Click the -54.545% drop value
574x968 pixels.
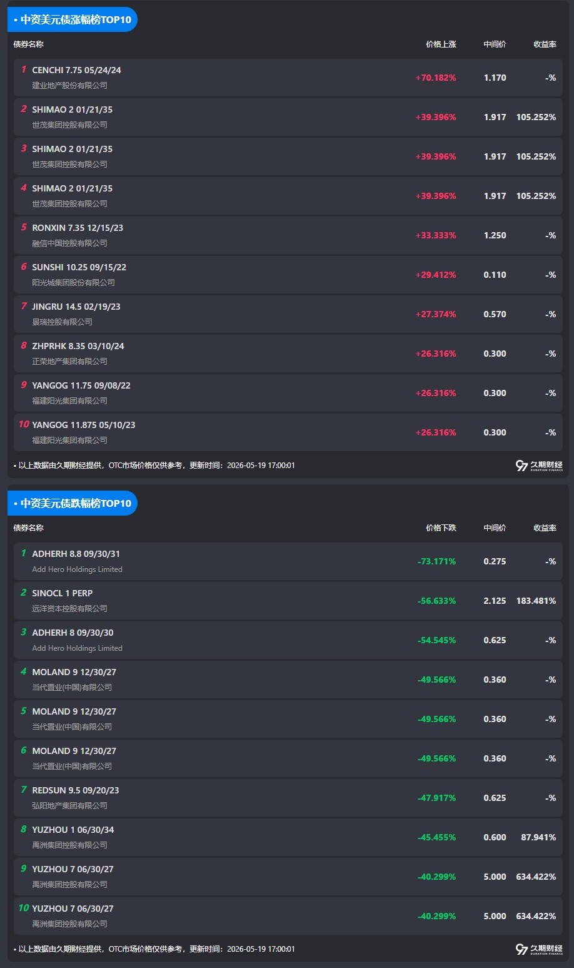(436, 641)
